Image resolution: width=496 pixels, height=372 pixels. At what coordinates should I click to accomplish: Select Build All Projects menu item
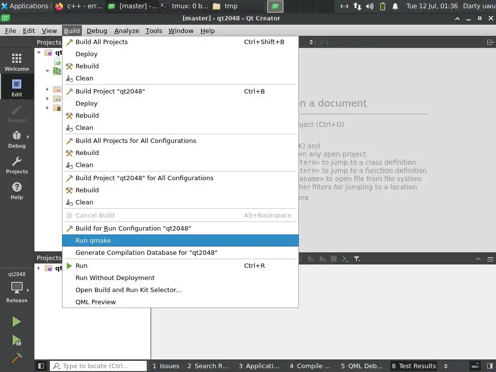pos(180,42)
